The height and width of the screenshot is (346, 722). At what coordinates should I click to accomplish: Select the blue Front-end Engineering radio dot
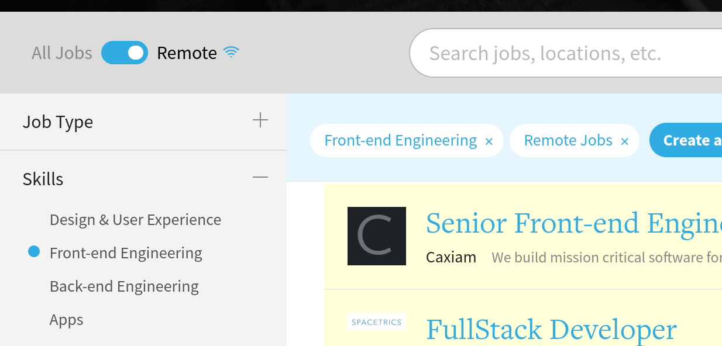[34, 252]
